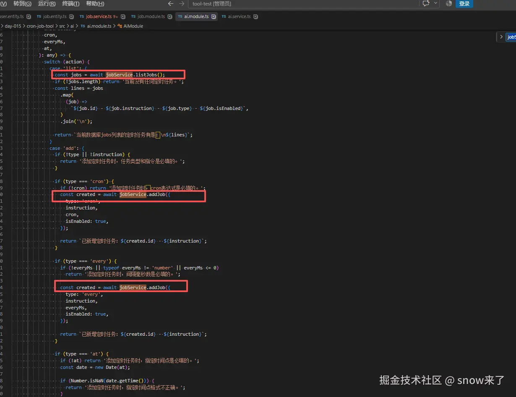Image resolution: width=516 pixels, height=397 pixels.
Task: Expand the find widget replace toggle
Action: pos(501,37)
